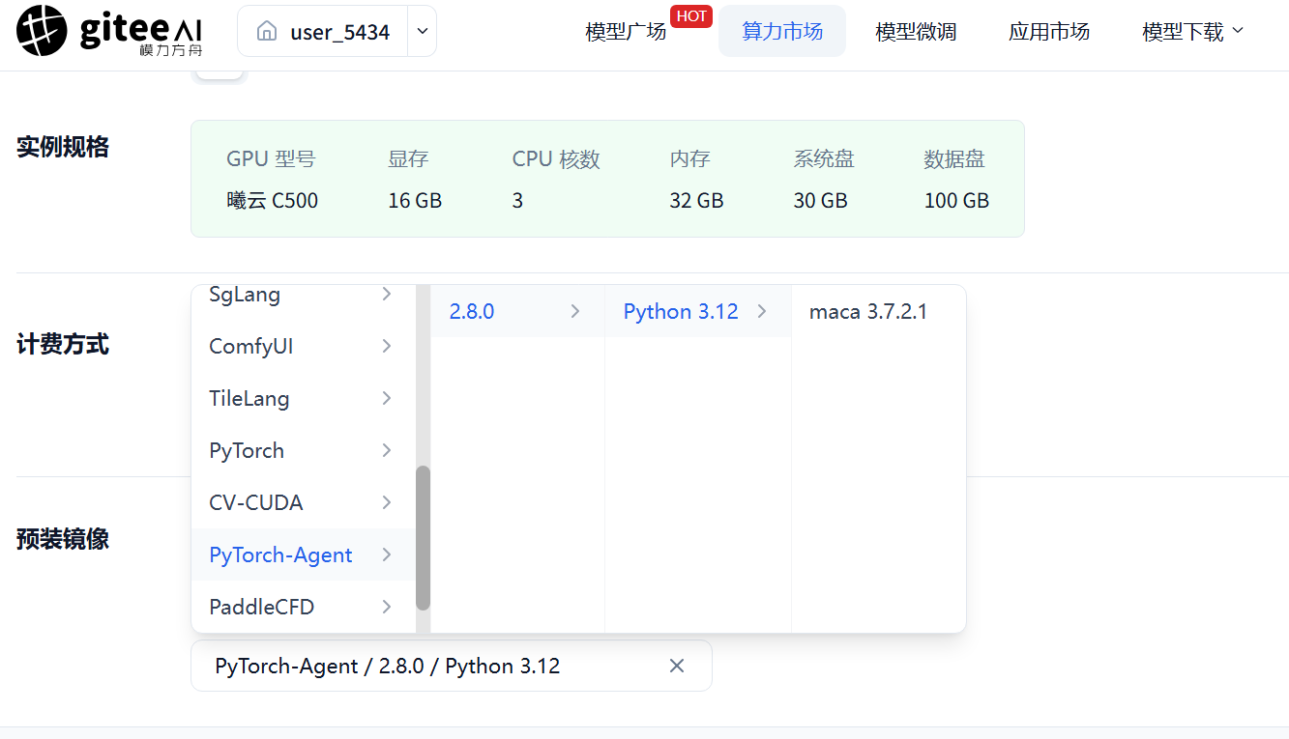Click the 预装镜像 section label

point(63,539)
